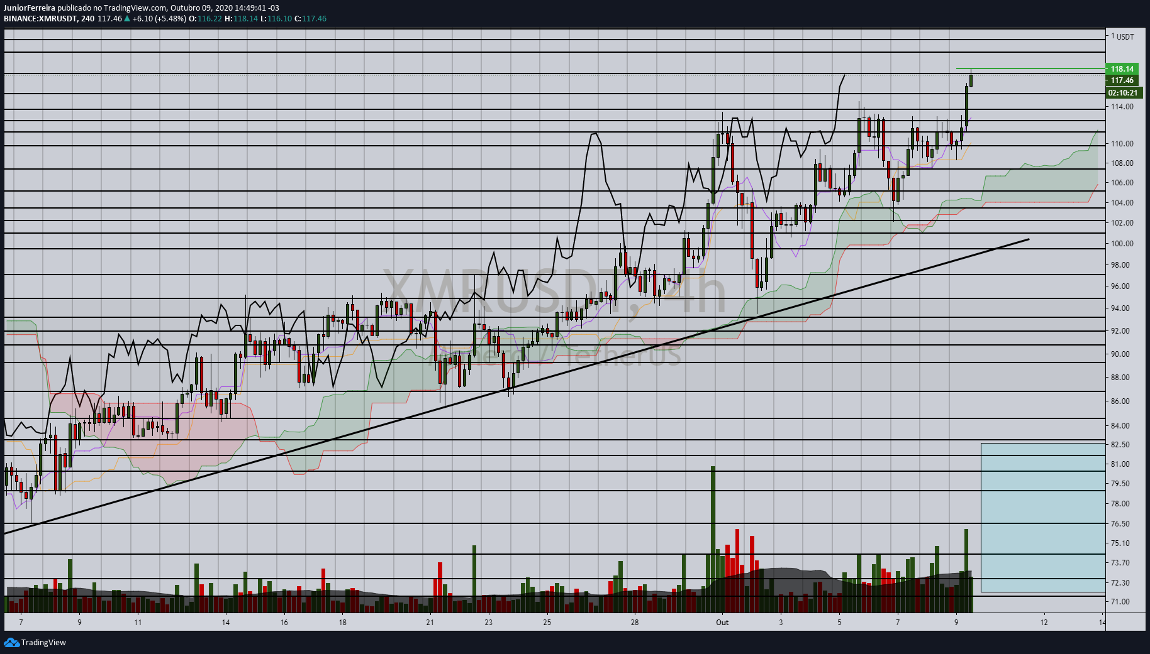
Task: Click the 82.50 price axis value
Action: pyautogui.click(x=1120, y=445)
